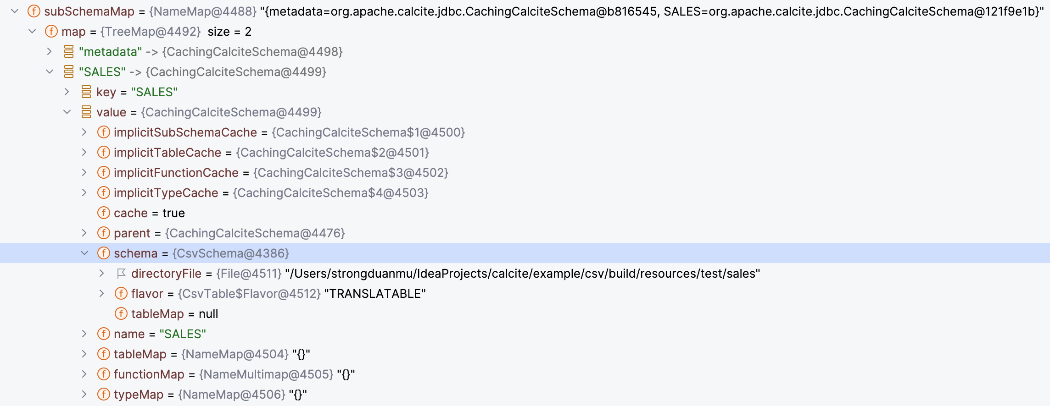Collapse the TreeMap map node
Screen dimensions: 1050x406
click(32, 32)
